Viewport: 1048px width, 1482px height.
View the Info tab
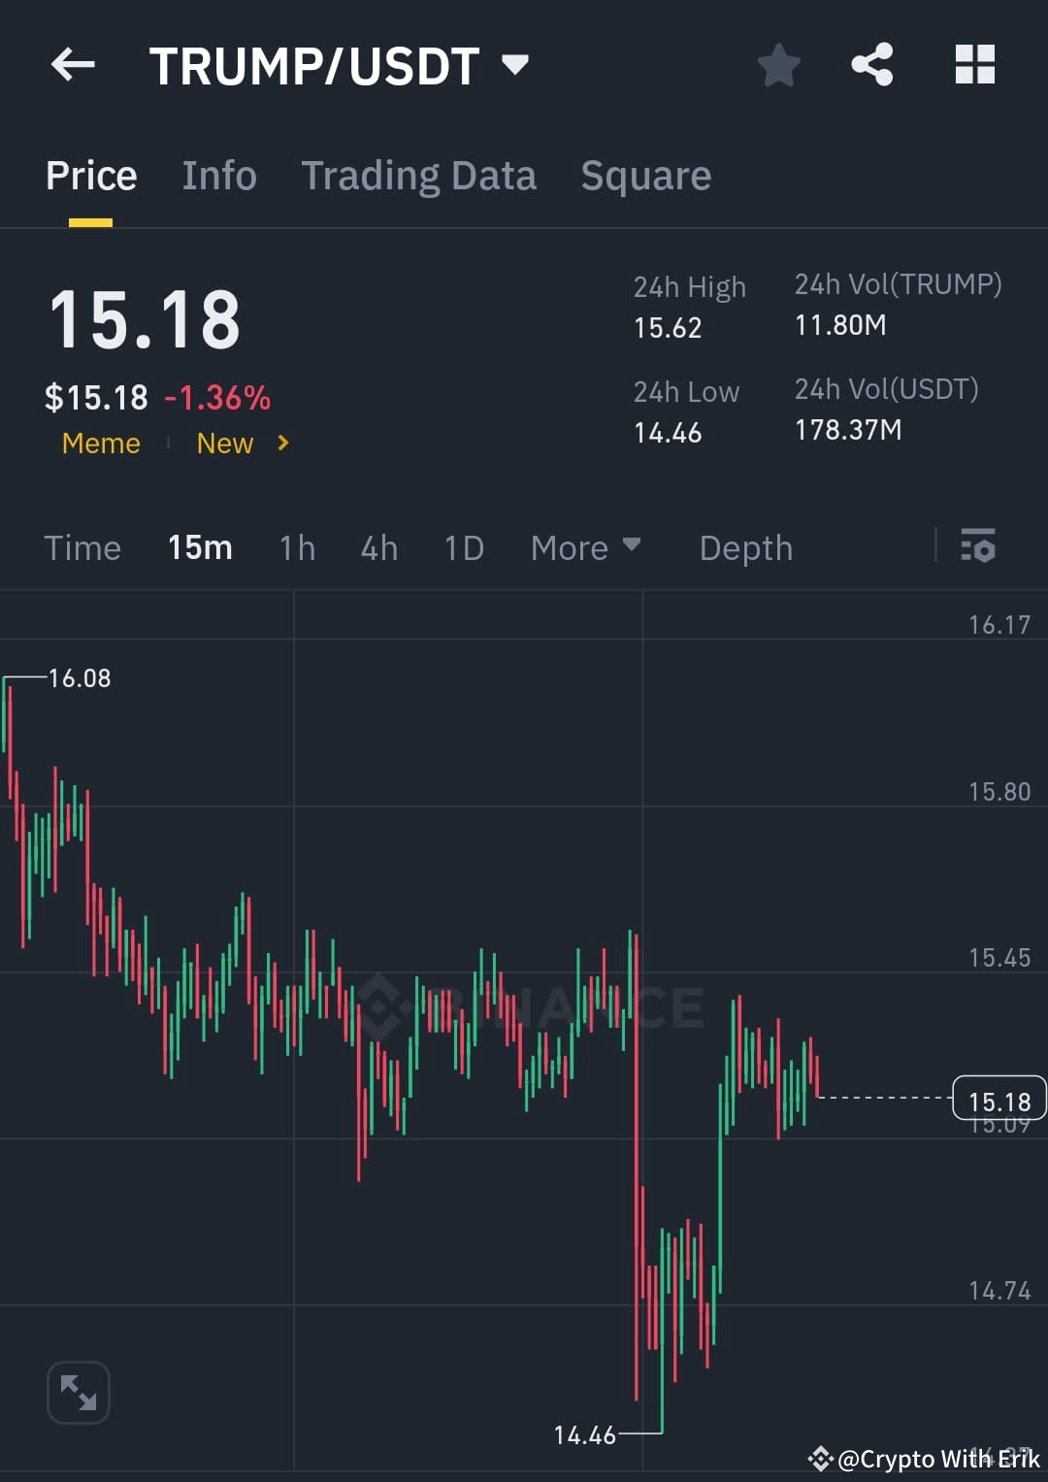218,176
